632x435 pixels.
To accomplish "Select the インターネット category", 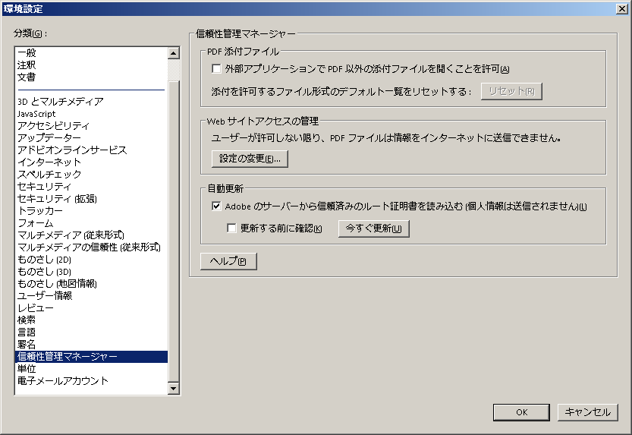I will [x=92, y=162].
